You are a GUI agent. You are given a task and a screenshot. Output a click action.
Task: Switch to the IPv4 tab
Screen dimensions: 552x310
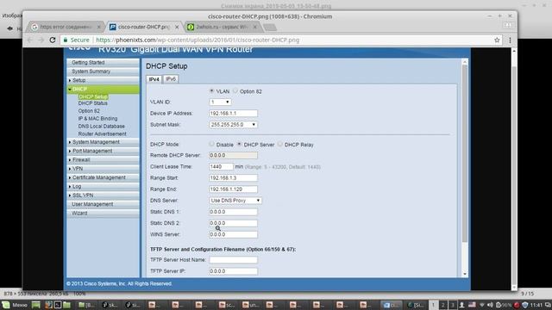click(154, 79)
